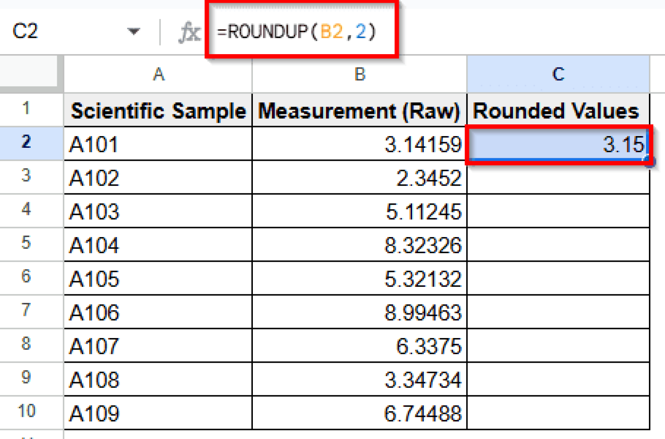Select column B header
This screenshot has height=439, width=665.
tap(359, 75)
